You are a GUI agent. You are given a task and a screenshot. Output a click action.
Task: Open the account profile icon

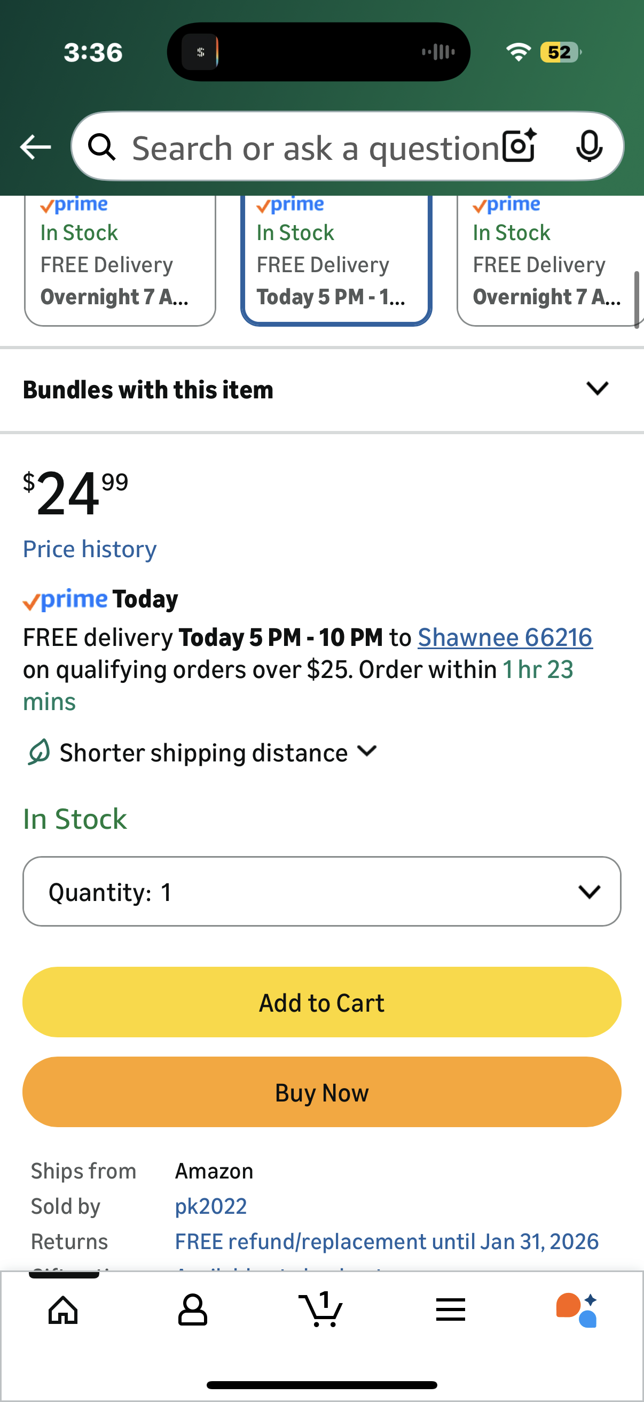[192, 1309]
